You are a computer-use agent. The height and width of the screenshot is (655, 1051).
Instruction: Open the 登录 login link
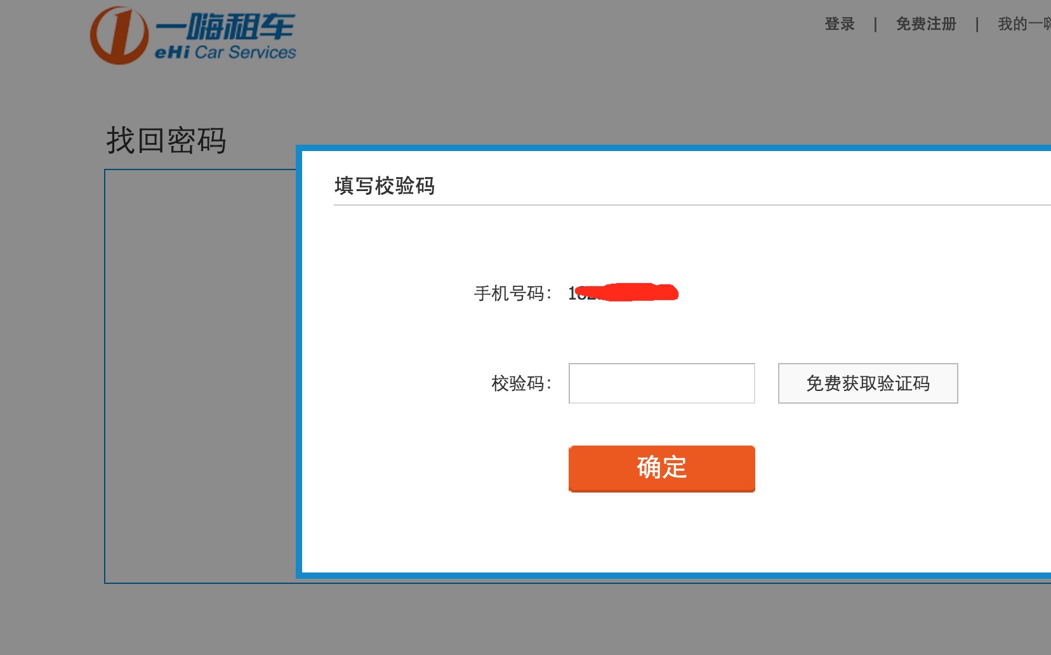[x=840, y=24]
